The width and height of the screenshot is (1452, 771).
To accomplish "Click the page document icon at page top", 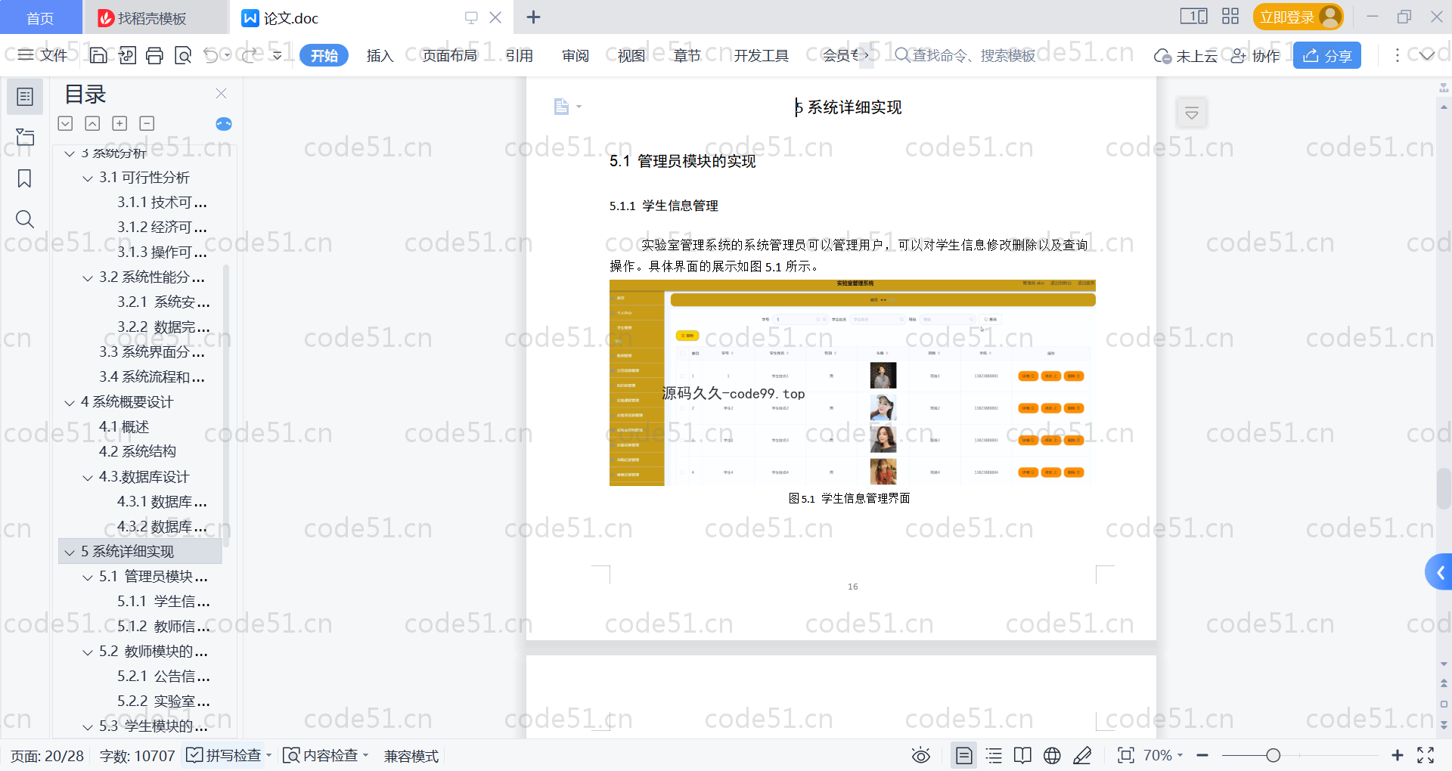I will point(561,107).
